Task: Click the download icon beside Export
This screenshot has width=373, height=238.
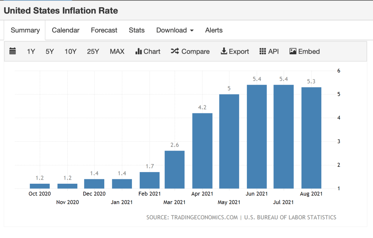Action: click(224, 51)
